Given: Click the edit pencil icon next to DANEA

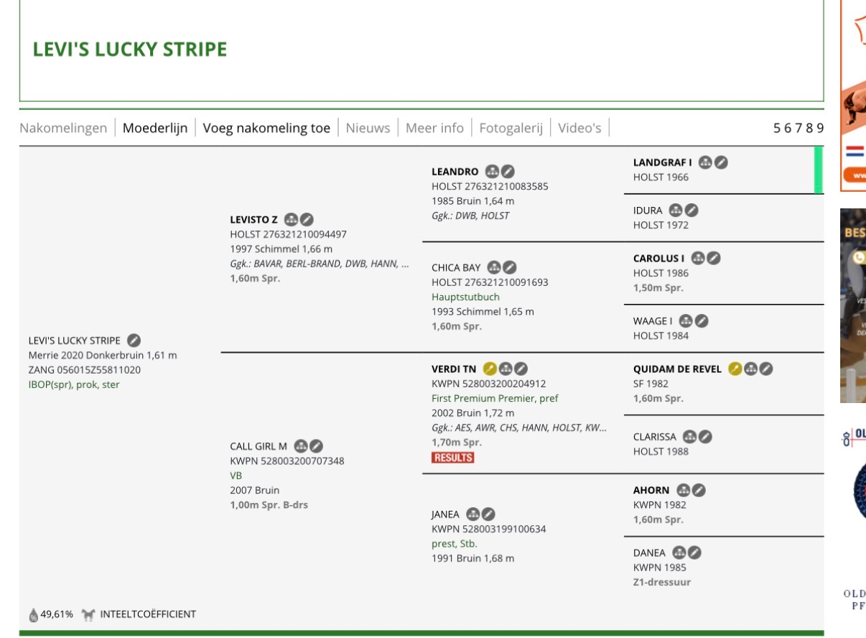Looking at the screenshot, I should [694, 553].
